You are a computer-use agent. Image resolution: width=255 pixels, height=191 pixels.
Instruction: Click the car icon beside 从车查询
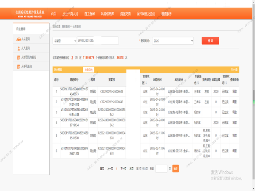coord(19,39)
